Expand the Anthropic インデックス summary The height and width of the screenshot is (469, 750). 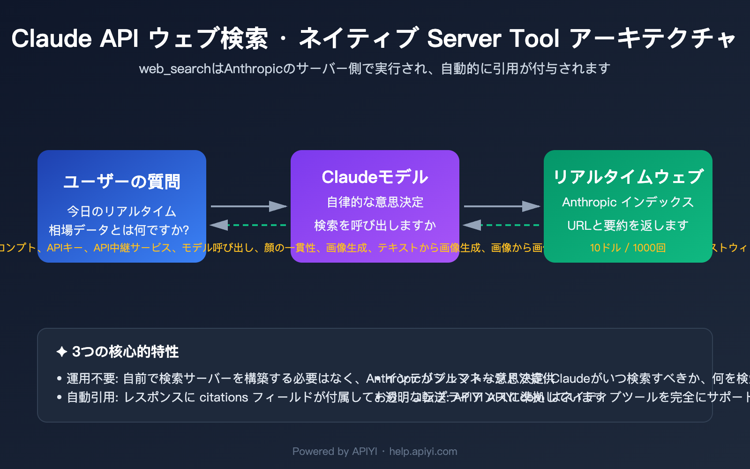pyautogui.click(x=628, y=202)
